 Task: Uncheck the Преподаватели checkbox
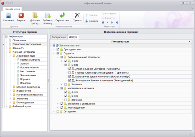point(58,49)
